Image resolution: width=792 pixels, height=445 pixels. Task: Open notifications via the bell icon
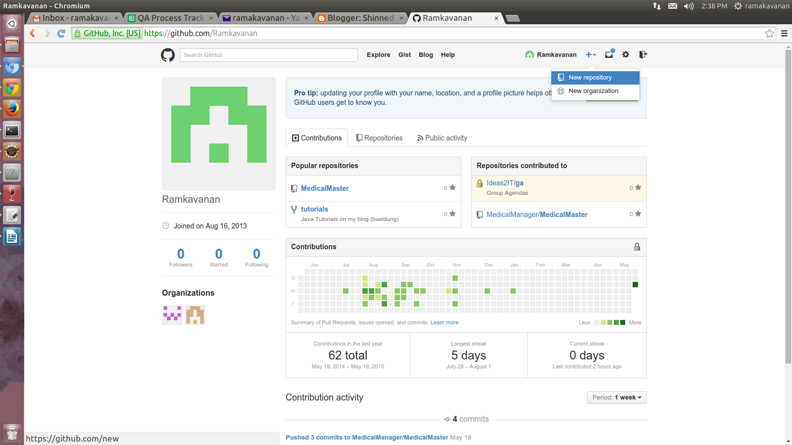point(608,55)
